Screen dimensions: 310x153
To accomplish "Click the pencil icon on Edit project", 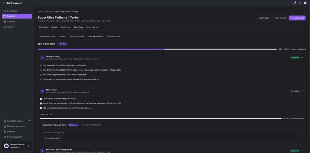I will coord(274,18).
